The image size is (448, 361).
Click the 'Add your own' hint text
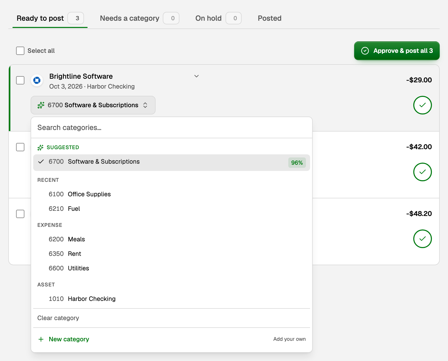point(290,339)
